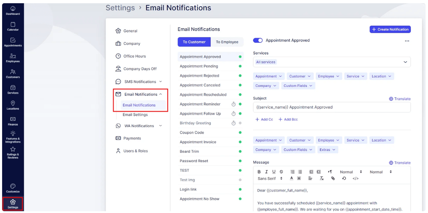Open the Employees section in the sidebar
Viewport: 428px width, 213px height.
[13, 58]
